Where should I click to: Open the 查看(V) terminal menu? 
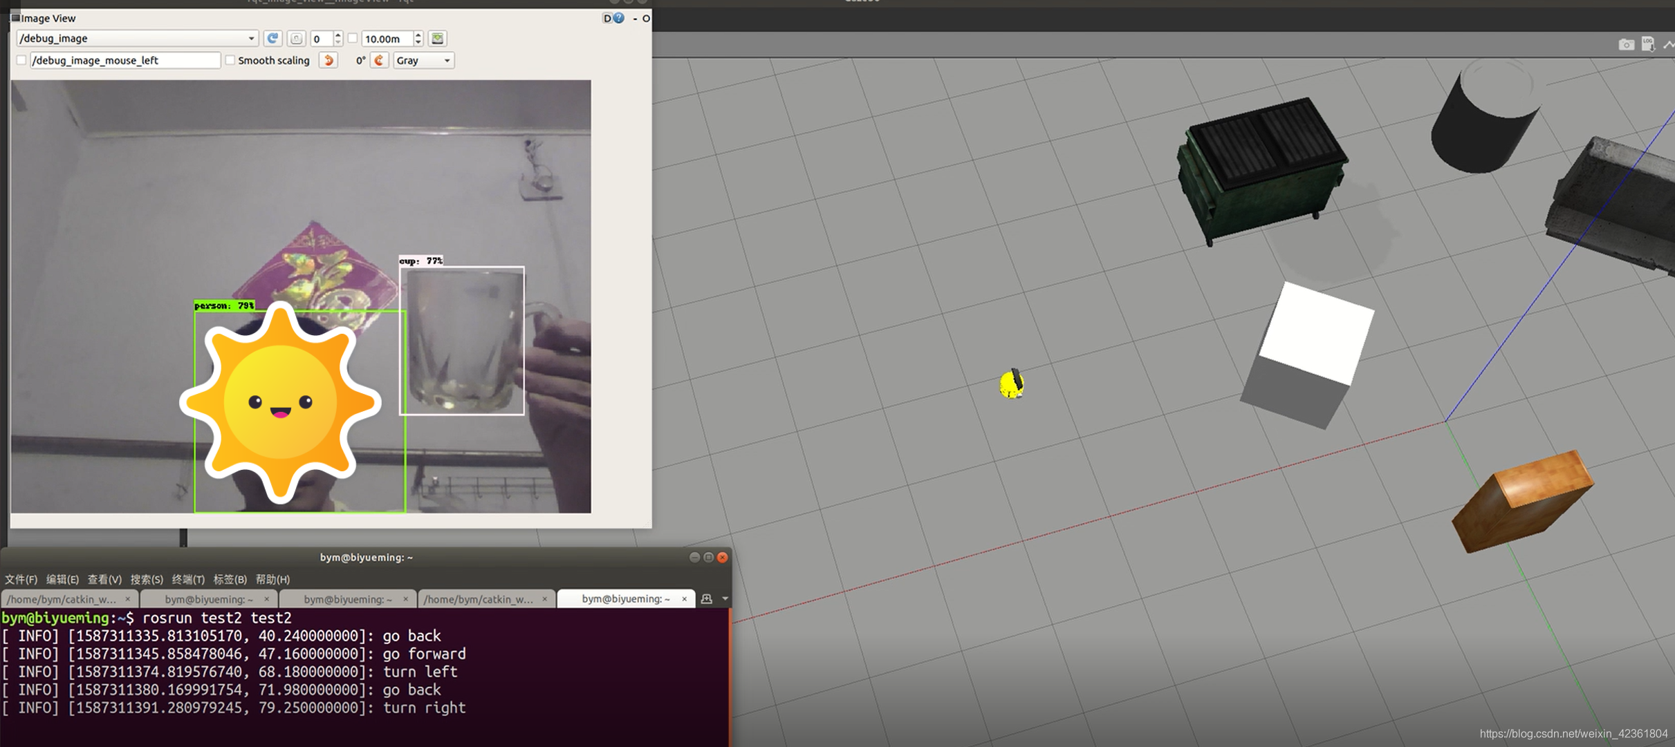tap(104, 580)
